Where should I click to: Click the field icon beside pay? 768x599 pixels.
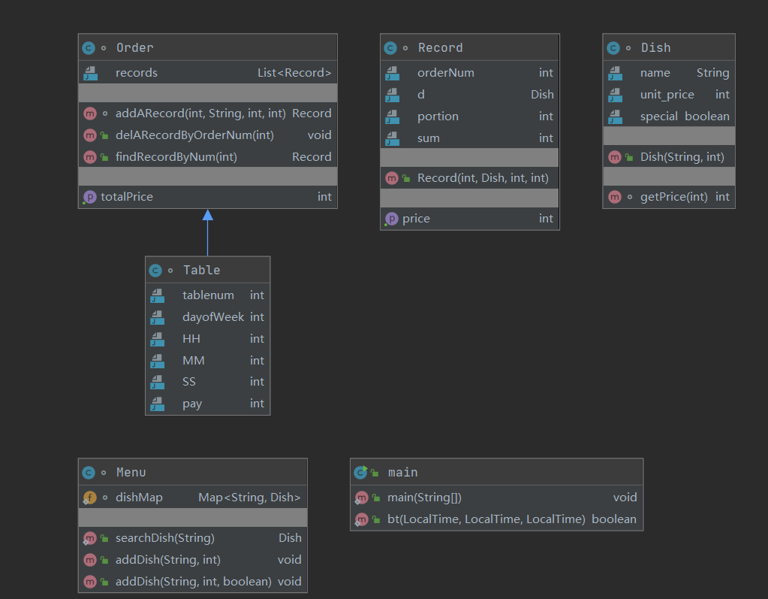[x=157, y=404]
